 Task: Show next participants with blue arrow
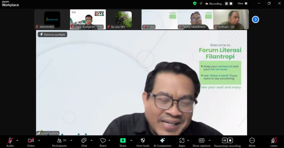click(x=256, y=19)
